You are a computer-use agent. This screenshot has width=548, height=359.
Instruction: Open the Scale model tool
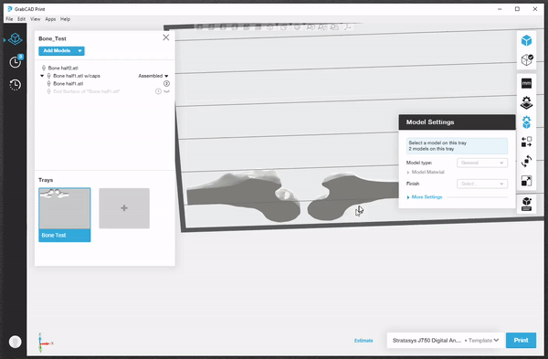[x=526, y=181]
